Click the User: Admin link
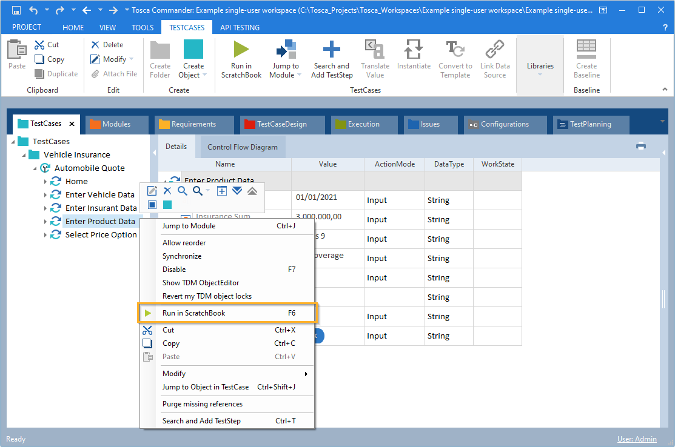The height and width of the screenshot is (447, 675). click(x=636, y=439)
